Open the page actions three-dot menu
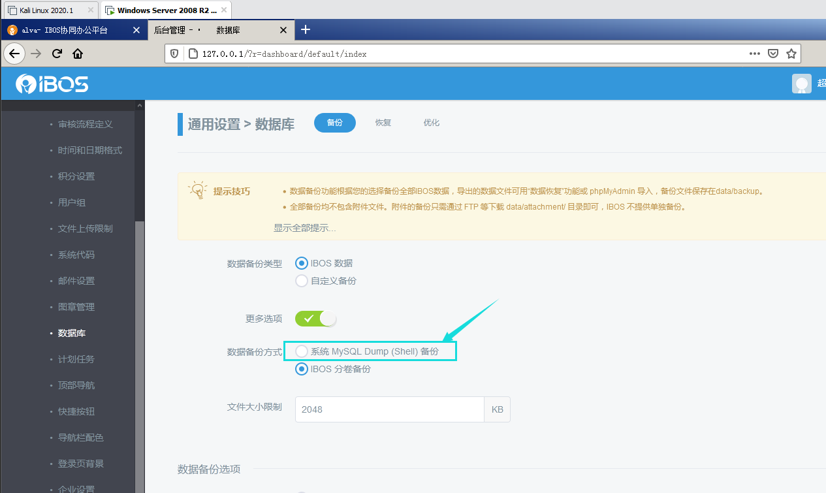Viewport: 826px width, 493px height. (754, 54)
